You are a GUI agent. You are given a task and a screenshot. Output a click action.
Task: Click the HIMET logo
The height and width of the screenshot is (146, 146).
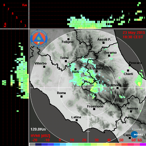click(x=138, y=135)
